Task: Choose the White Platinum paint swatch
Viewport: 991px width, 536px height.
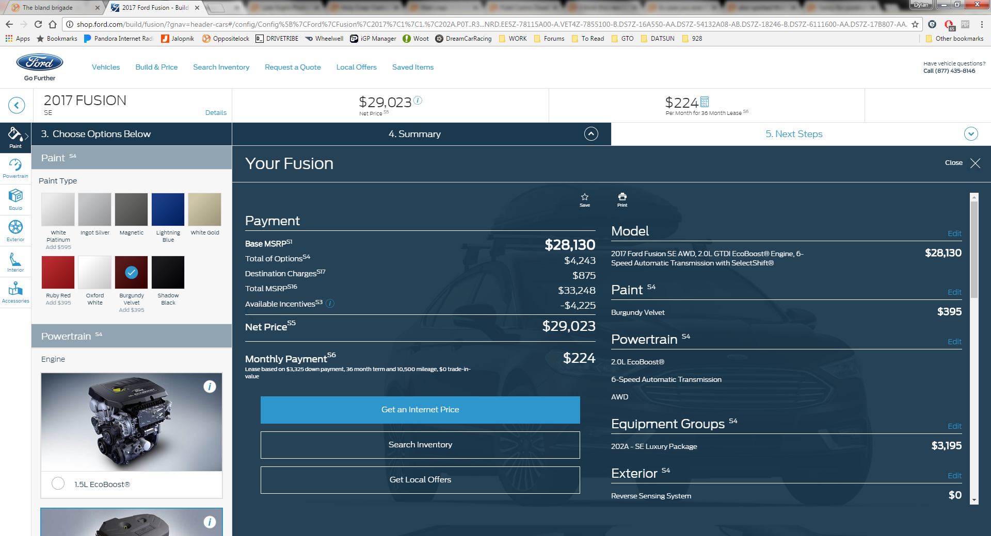Action: [58, 209]
